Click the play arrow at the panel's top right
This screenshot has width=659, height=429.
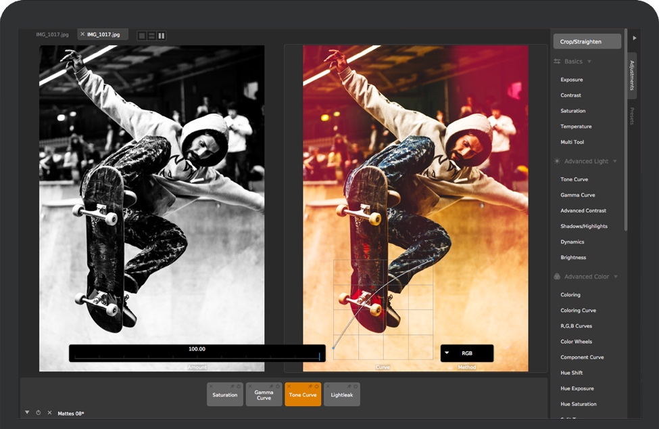(x=634, y=39)
